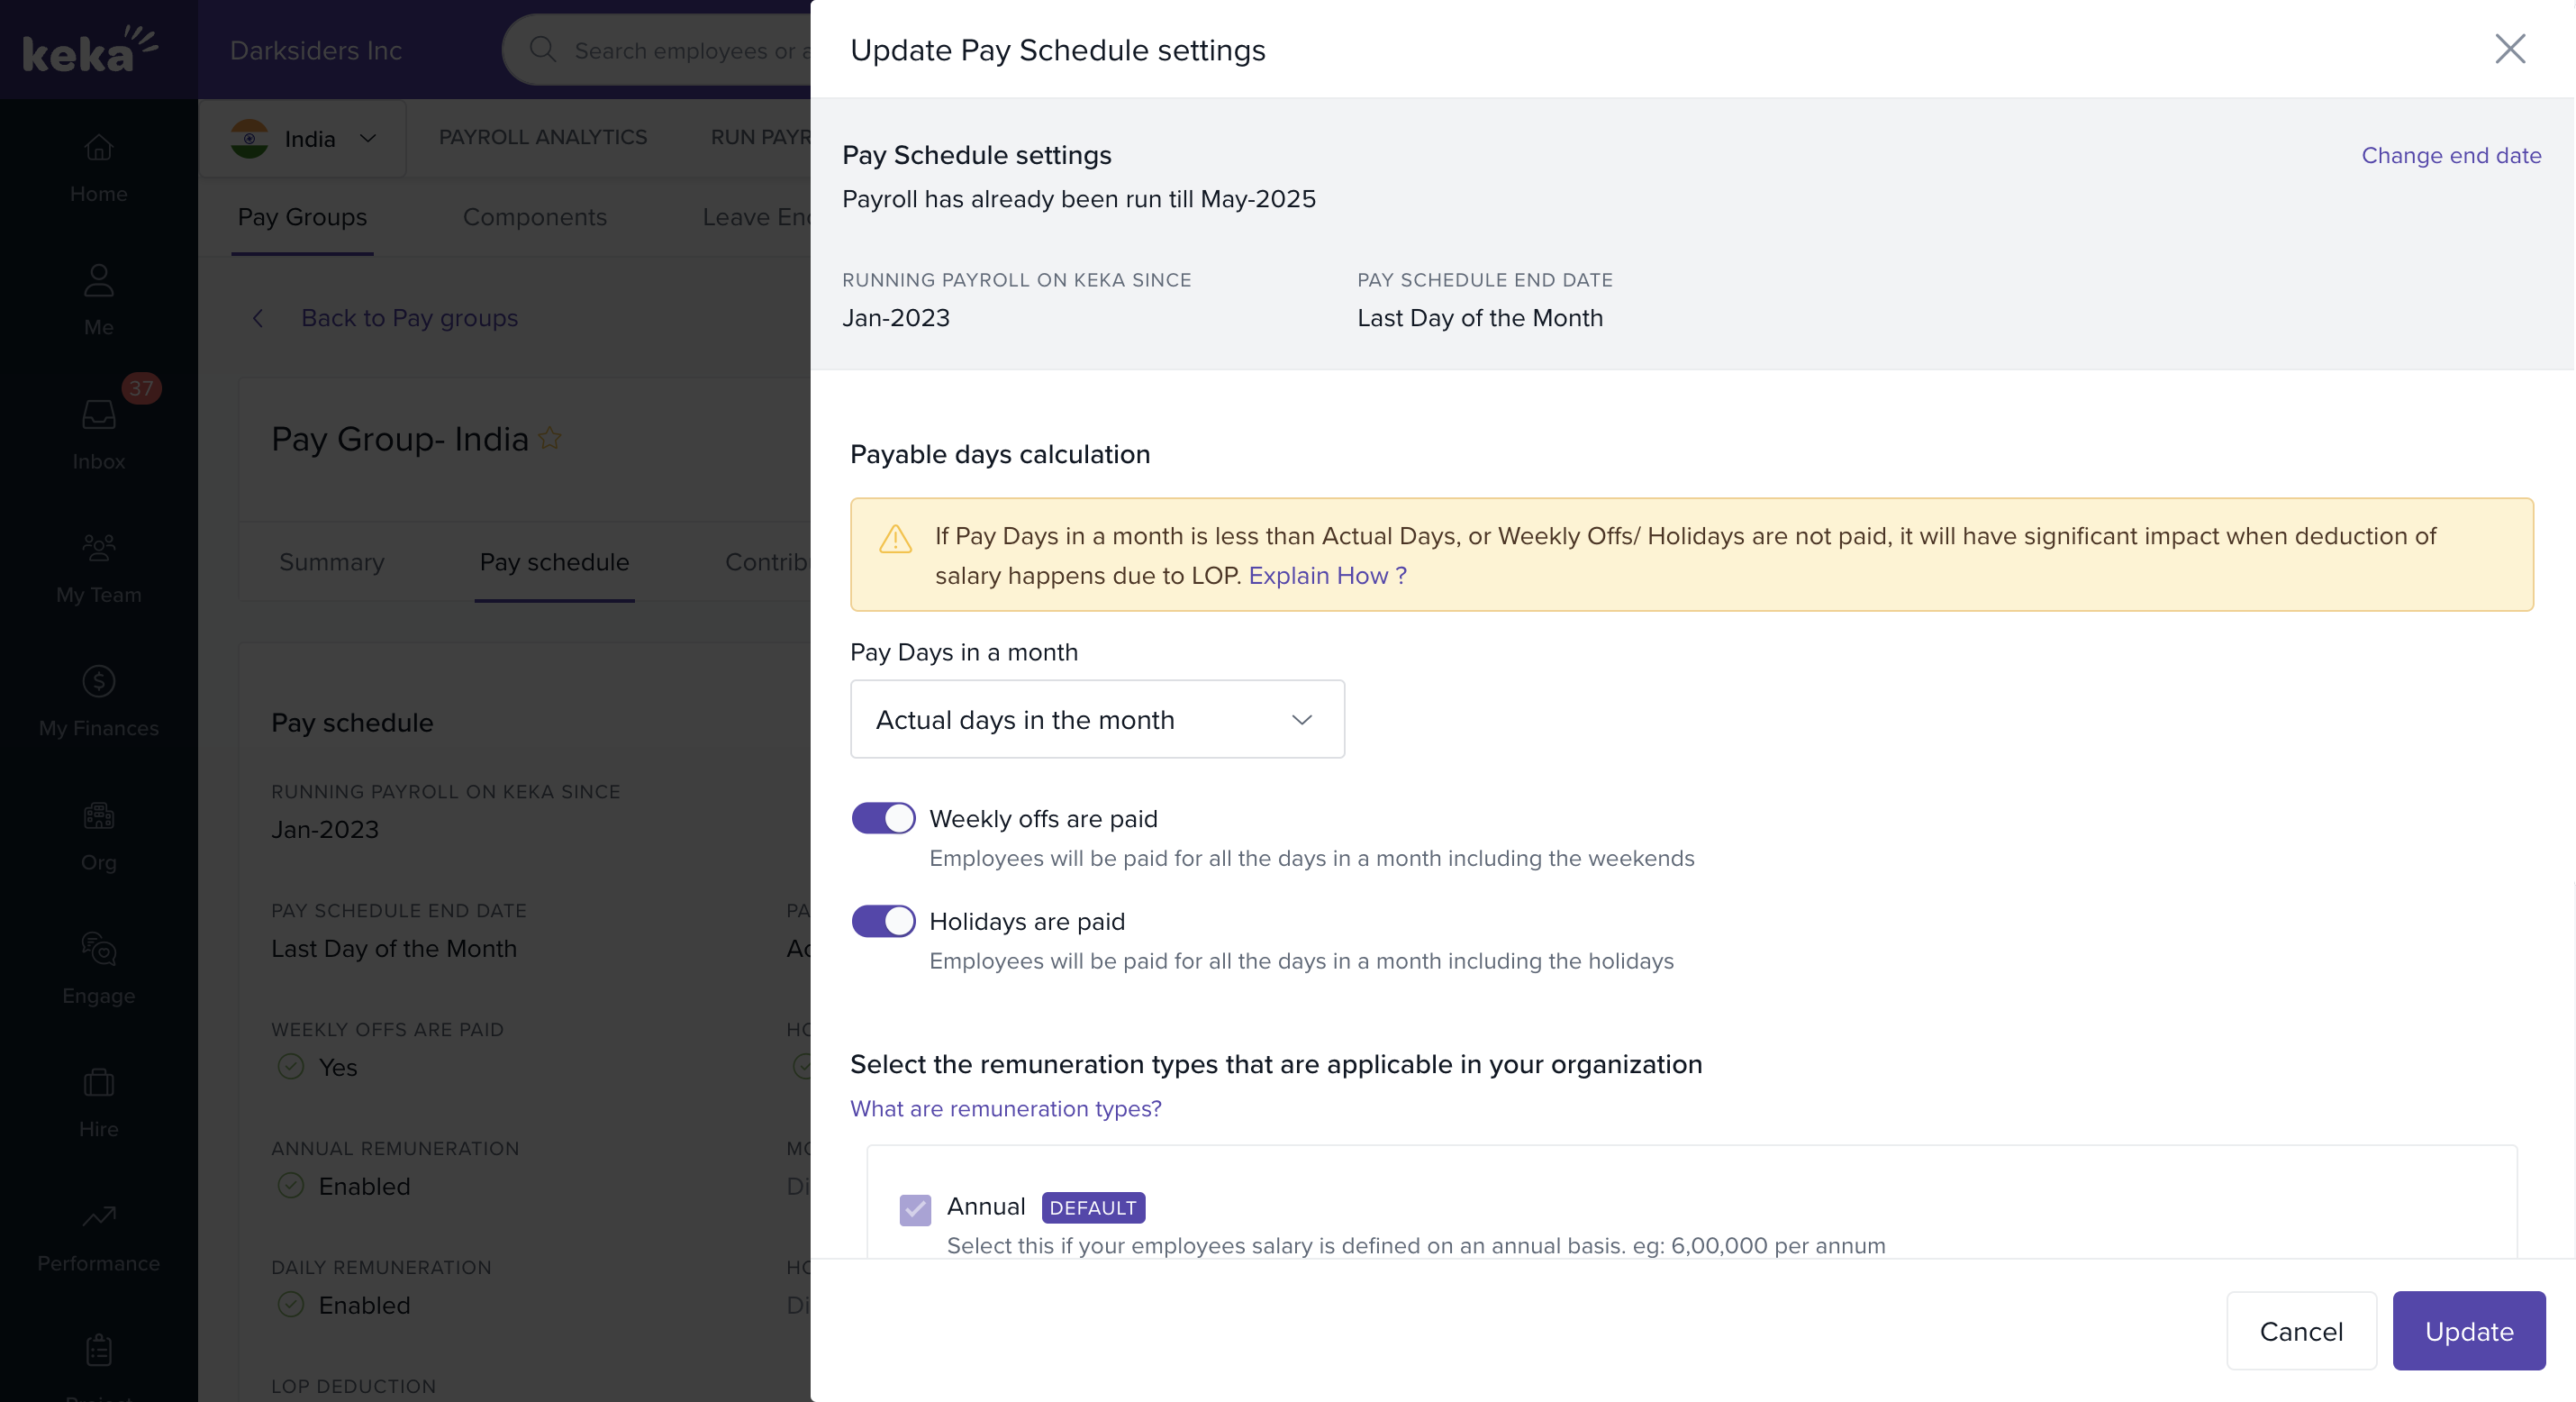Open the Hire briefcase icon
Image resolution: width=2576 pixels, height=1402 pixels.
click(x=98, y=1083)
